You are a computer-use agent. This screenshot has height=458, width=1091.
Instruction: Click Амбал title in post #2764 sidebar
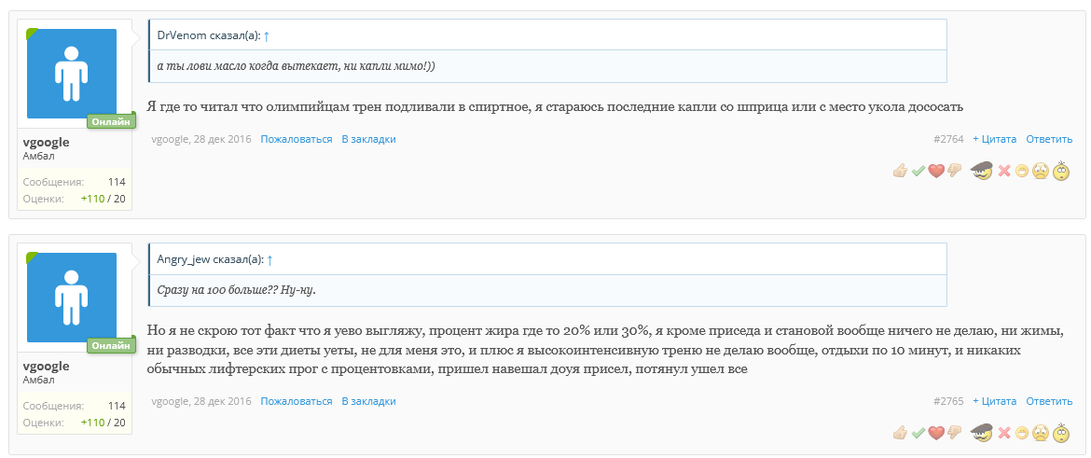(38, 156)
